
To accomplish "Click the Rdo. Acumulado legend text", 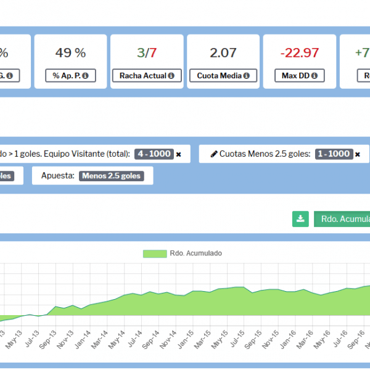I will click(196, 253).
